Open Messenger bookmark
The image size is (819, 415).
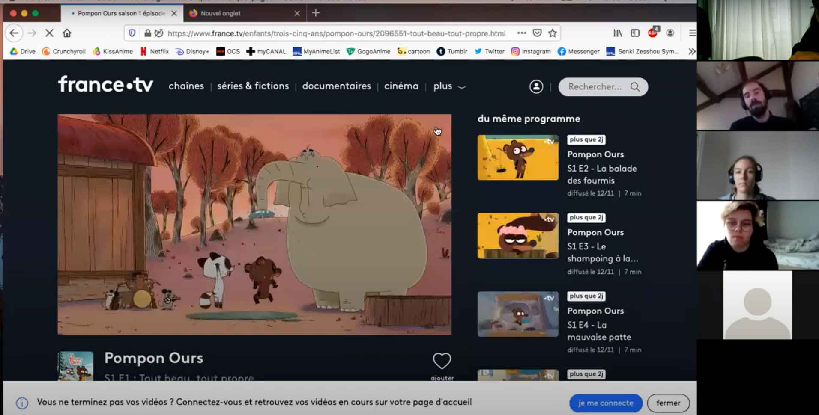pyautogui.click(x=578, y=51)
